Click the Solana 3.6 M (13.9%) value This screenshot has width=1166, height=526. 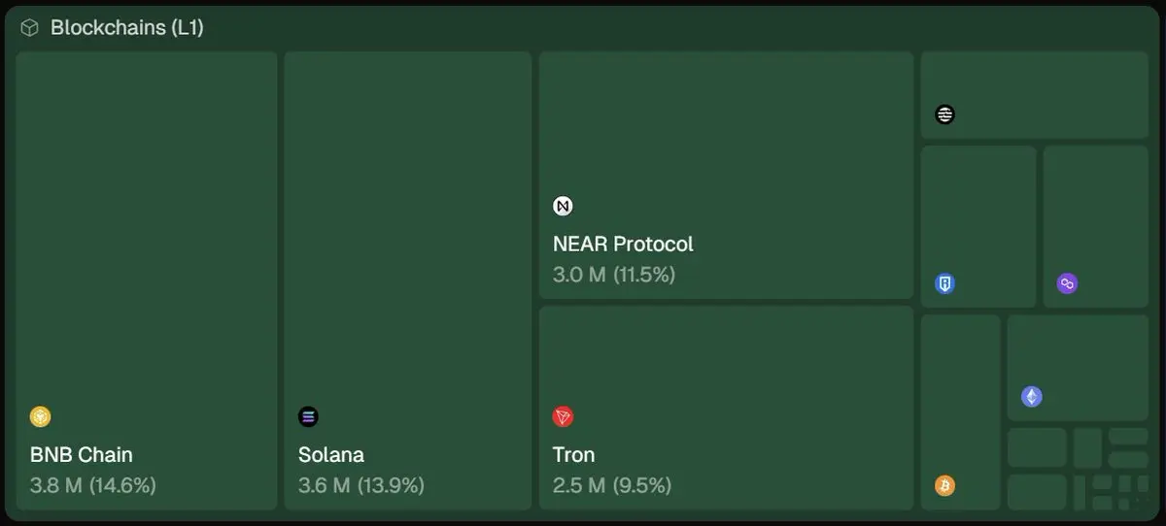pos(360,485)
